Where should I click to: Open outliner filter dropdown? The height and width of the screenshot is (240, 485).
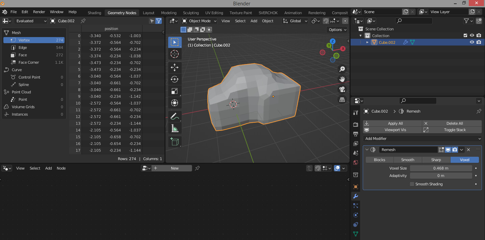click(x=468, y=21)
